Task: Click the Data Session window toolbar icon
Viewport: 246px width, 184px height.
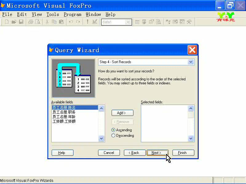Action: pos(144,22)
